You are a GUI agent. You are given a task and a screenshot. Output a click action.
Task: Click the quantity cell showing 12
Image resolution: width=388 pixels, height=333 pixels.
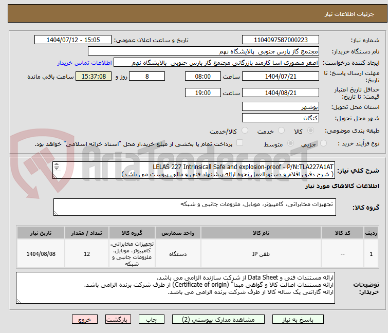pyautogui.click(x=87, y=254)
